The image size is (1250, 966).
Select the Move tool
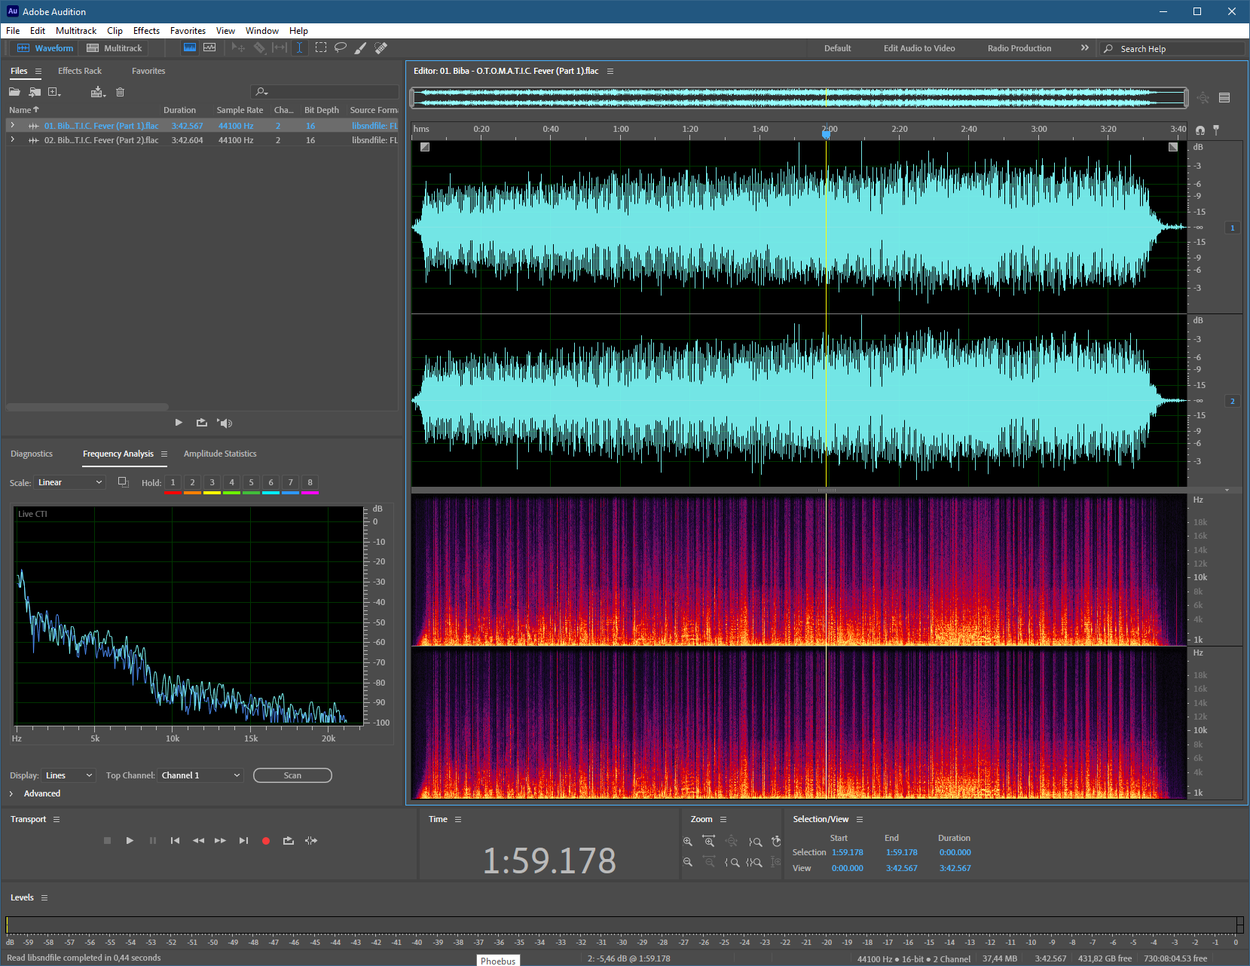238,47
